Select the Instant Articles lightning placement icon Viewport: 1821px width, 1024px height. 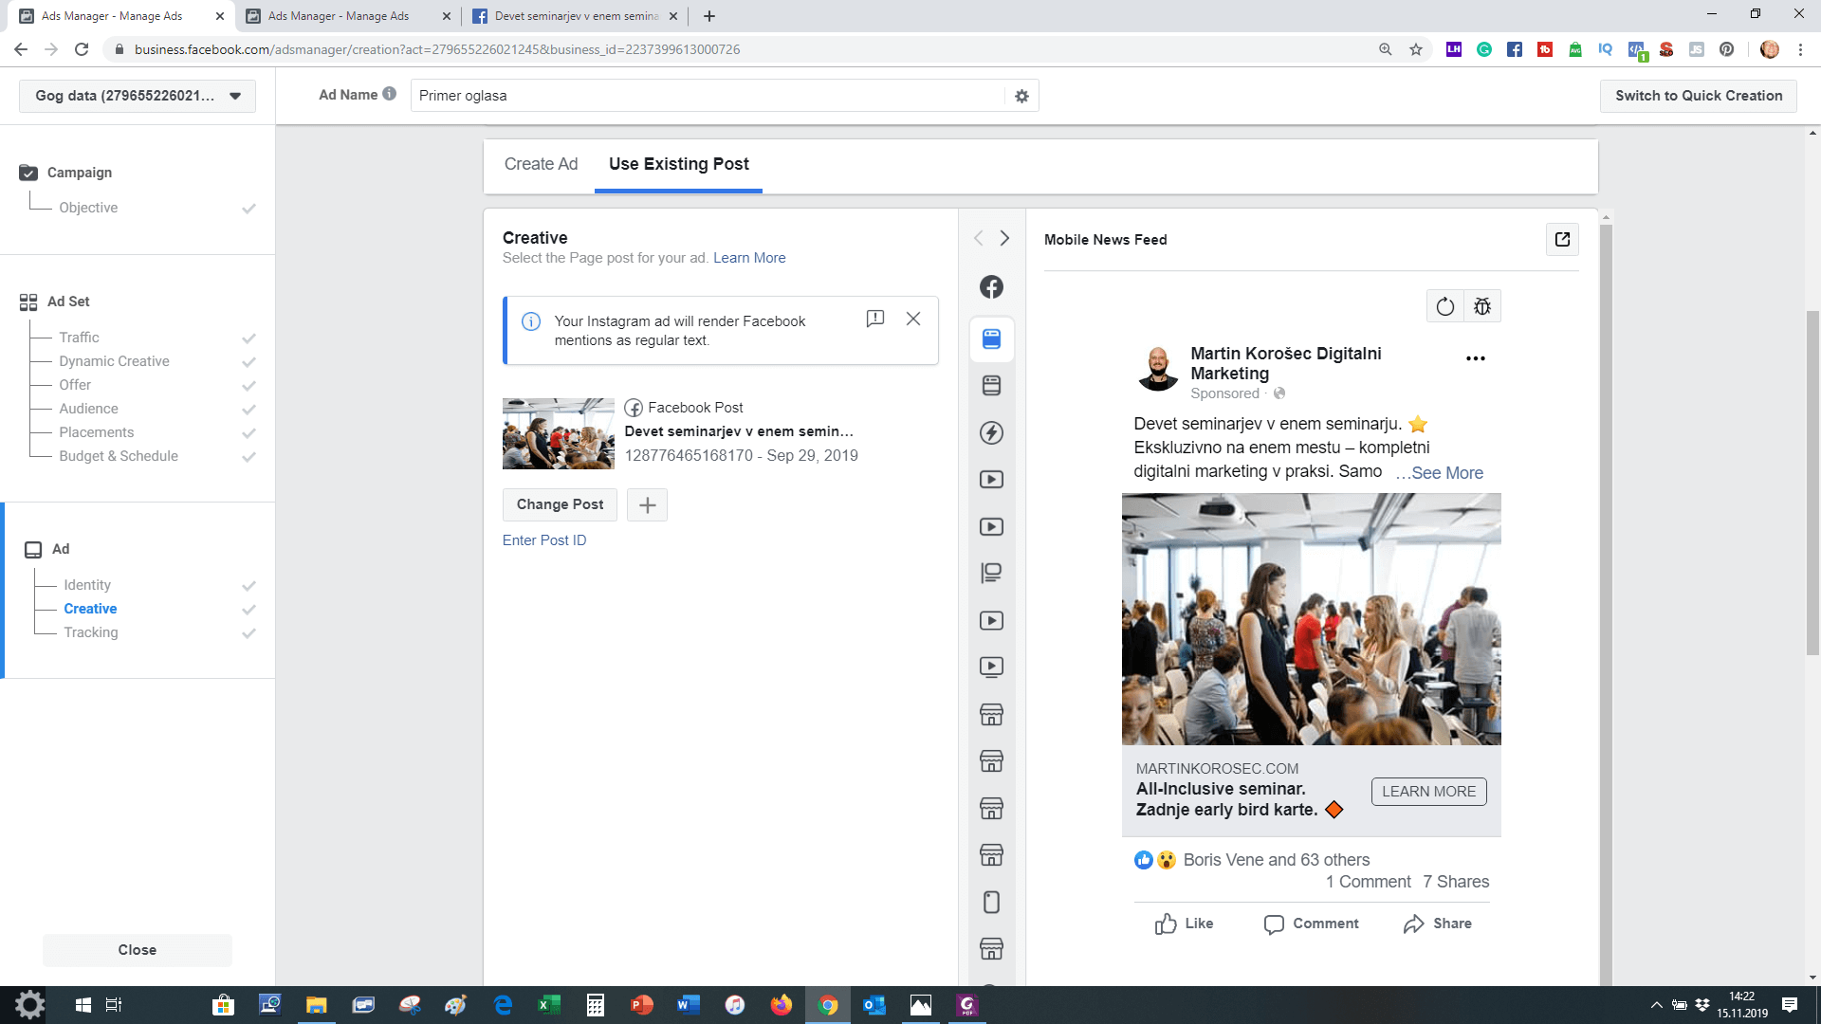[x=991, y=432]
